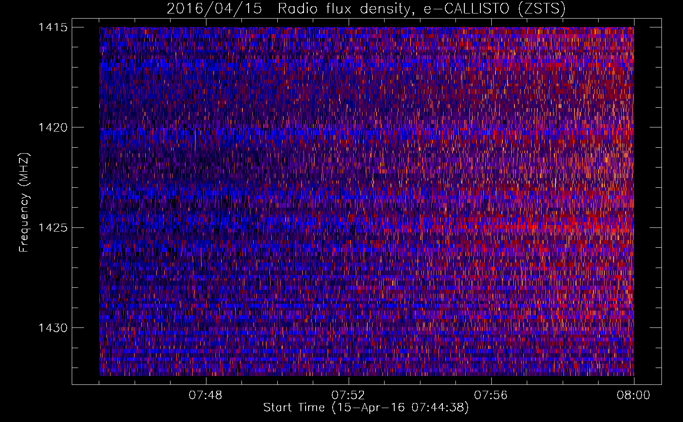Click the 07:56 time axis label
This screenshot has width=683, height=422.
click(491, 395)
